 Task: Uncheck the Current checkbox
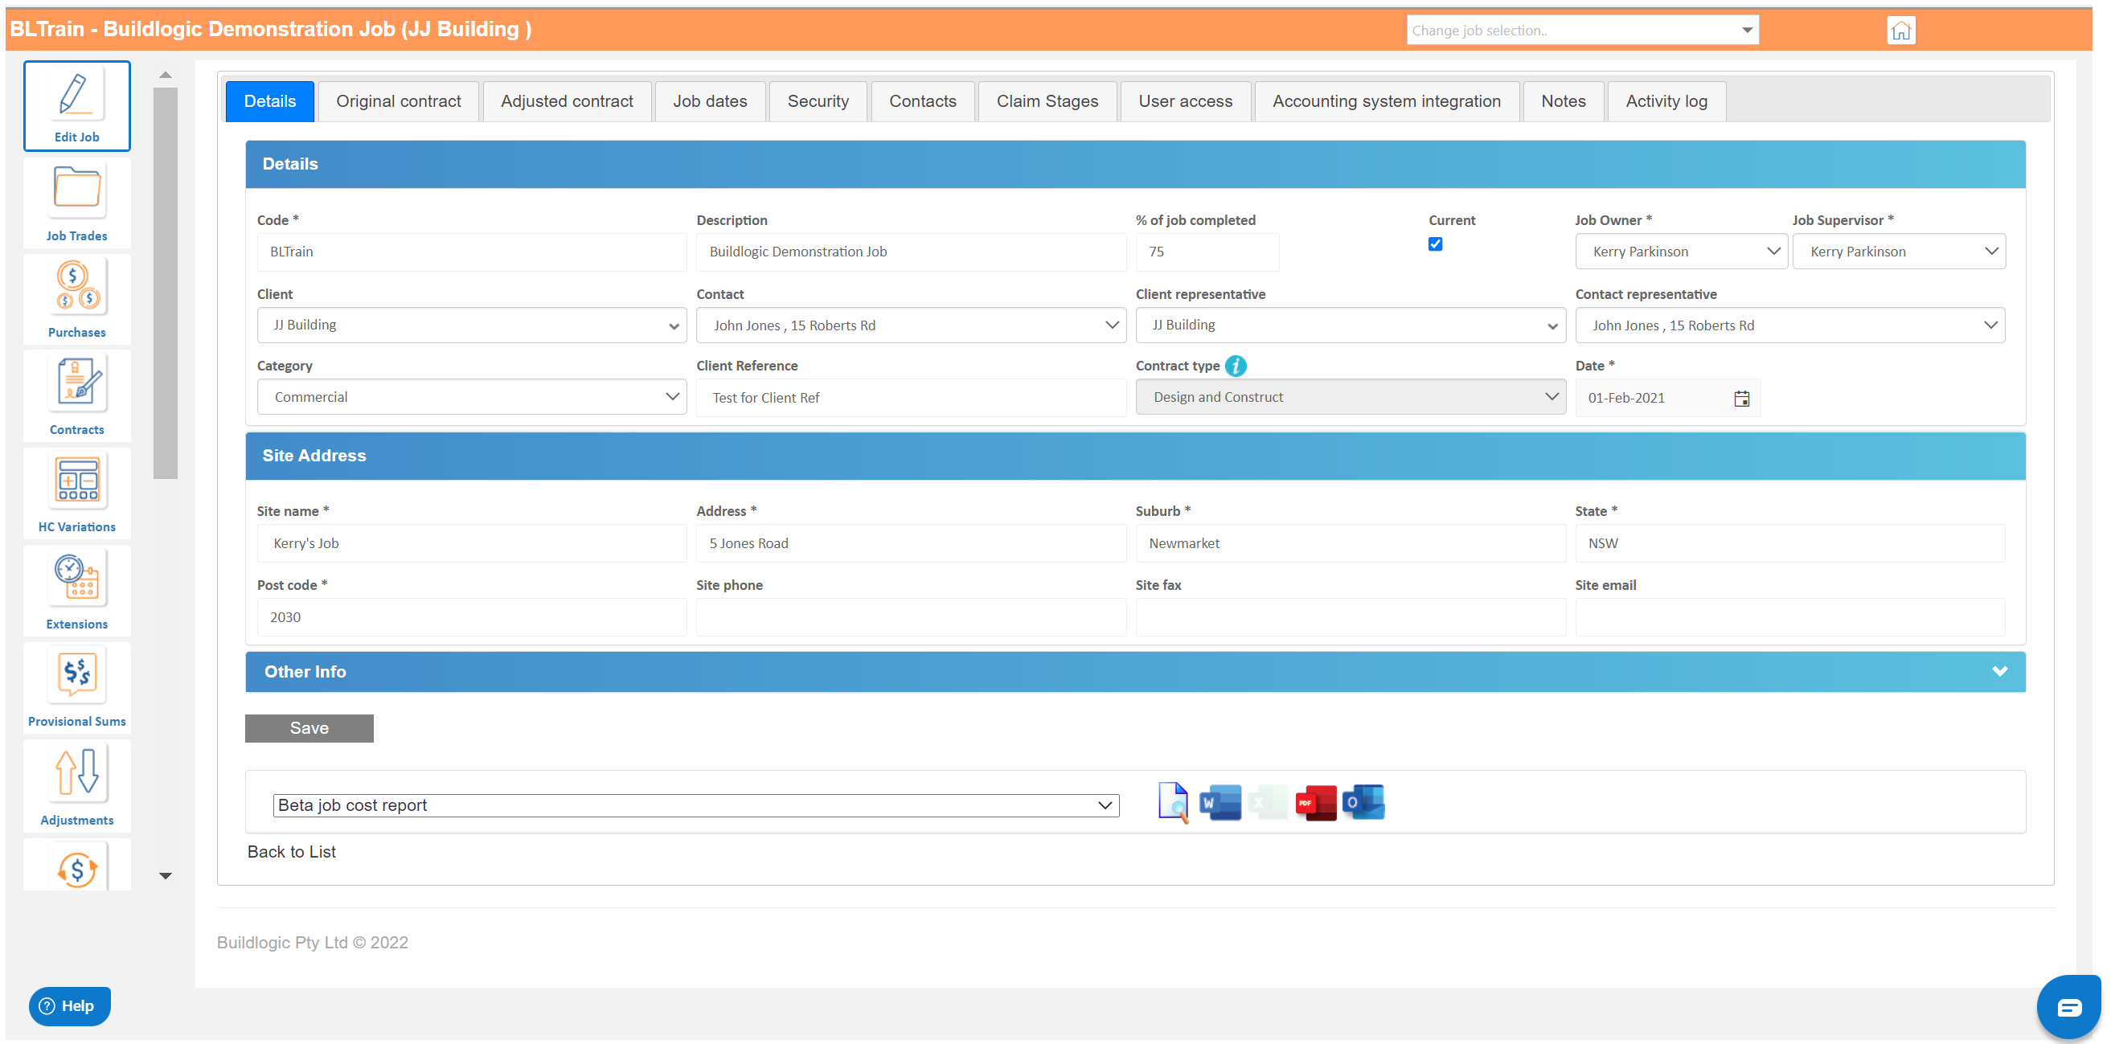click(x=1434, y=244)
